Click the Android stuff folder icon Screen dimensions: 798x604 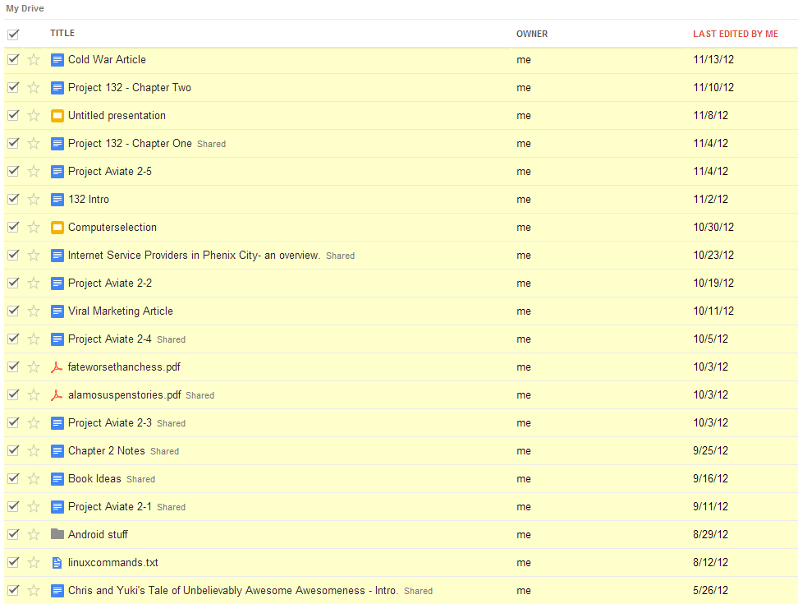57,534
